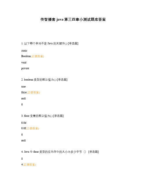Select the '0.0f' answer option
The image size is (145, 188).
click(24, 128)
